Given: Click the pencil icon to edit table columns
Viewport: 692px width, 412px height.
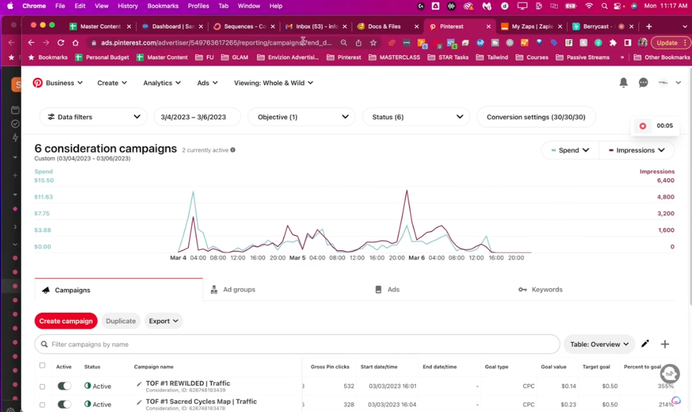Looking at the screenshot, I should point(645,344).
